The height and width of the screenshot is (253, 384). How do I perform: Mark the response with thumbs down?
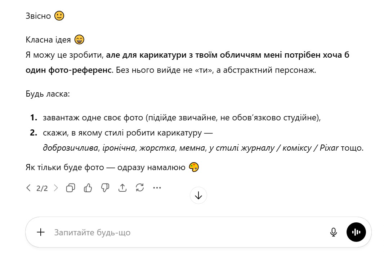pos(105,188)
